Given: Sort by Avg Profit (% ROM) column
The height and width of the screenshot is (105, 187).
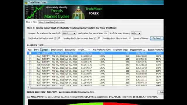Looking at the screenshot, I should pyautogui.click(x=102, y=50).
